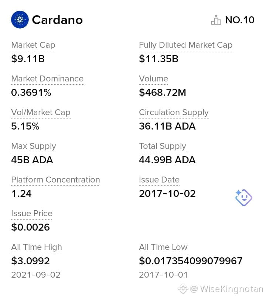Viewport: 266px width, 298px height.
Task: Tap the Market Cap label
Action: 33,45
